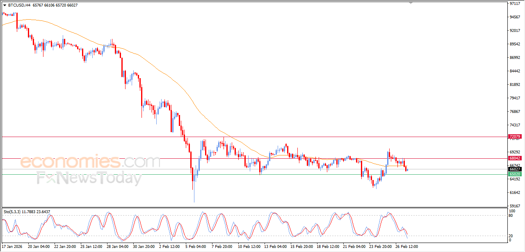The width and height of the screenshot is (525, 252).
Task: Click the 97117 price axis label
Action: 515,4
